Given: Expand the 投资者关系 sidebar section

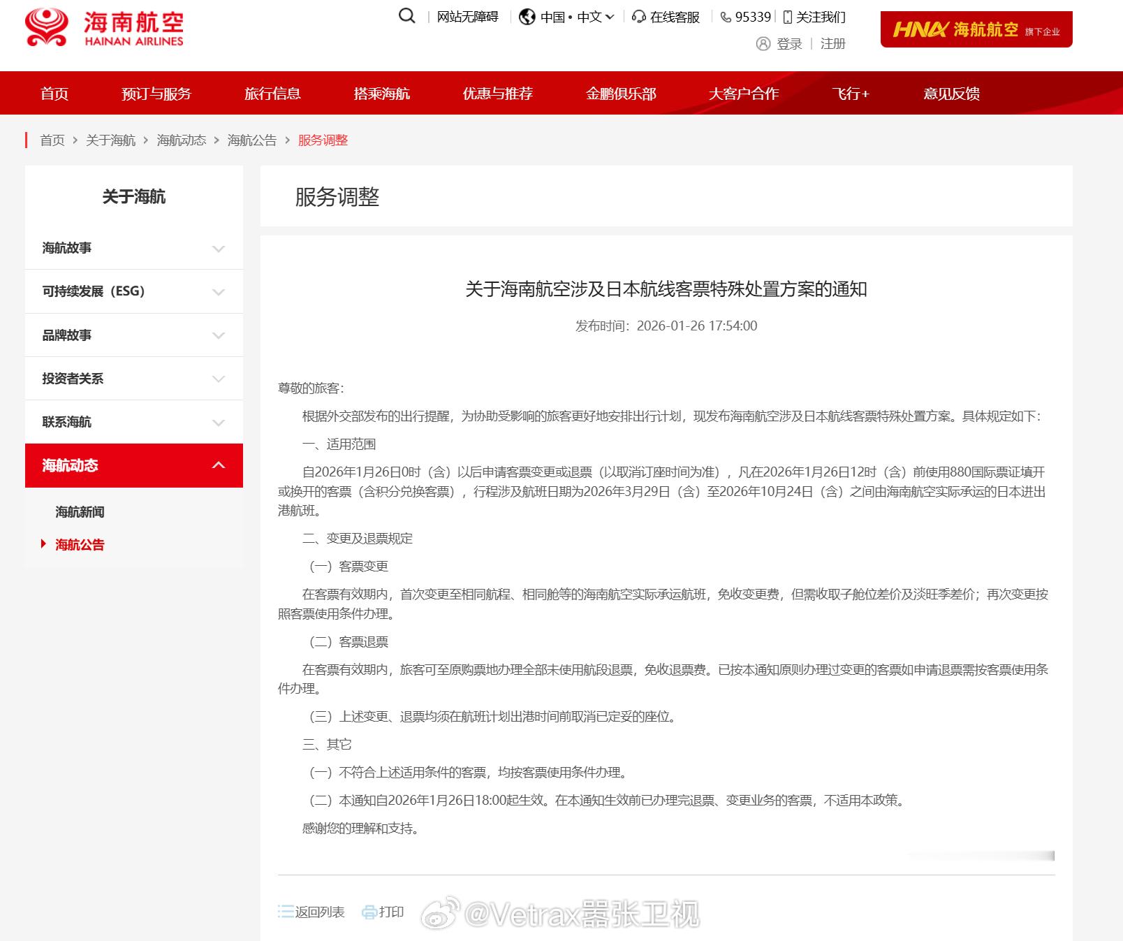Looking at the screenshot, I should click(x=134, y=379).
